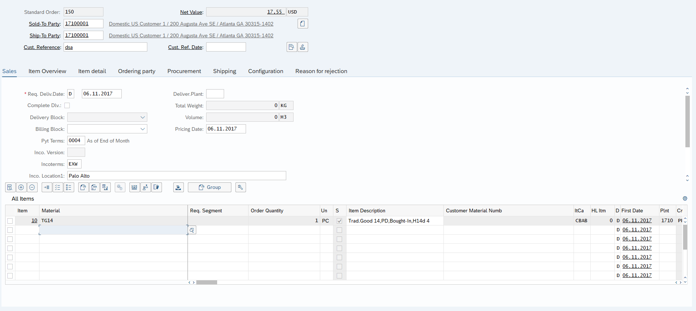Switch to the Shipping tab

pyautogui.click(x=224, y=71)
